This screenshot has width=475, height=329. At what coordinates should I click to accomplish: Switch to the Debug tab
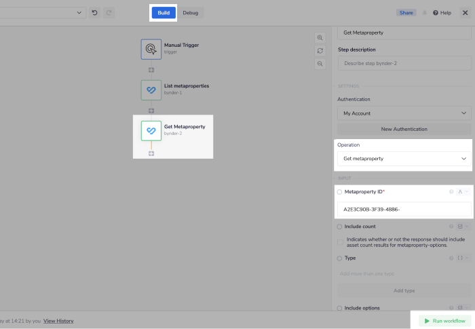coord(191,13)
